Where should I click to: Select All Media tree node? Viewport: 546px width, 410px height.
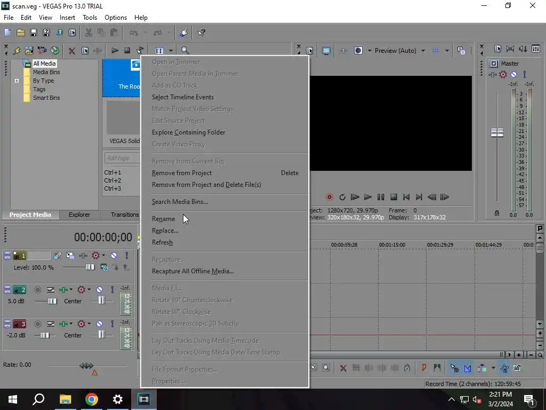point(44,64)
